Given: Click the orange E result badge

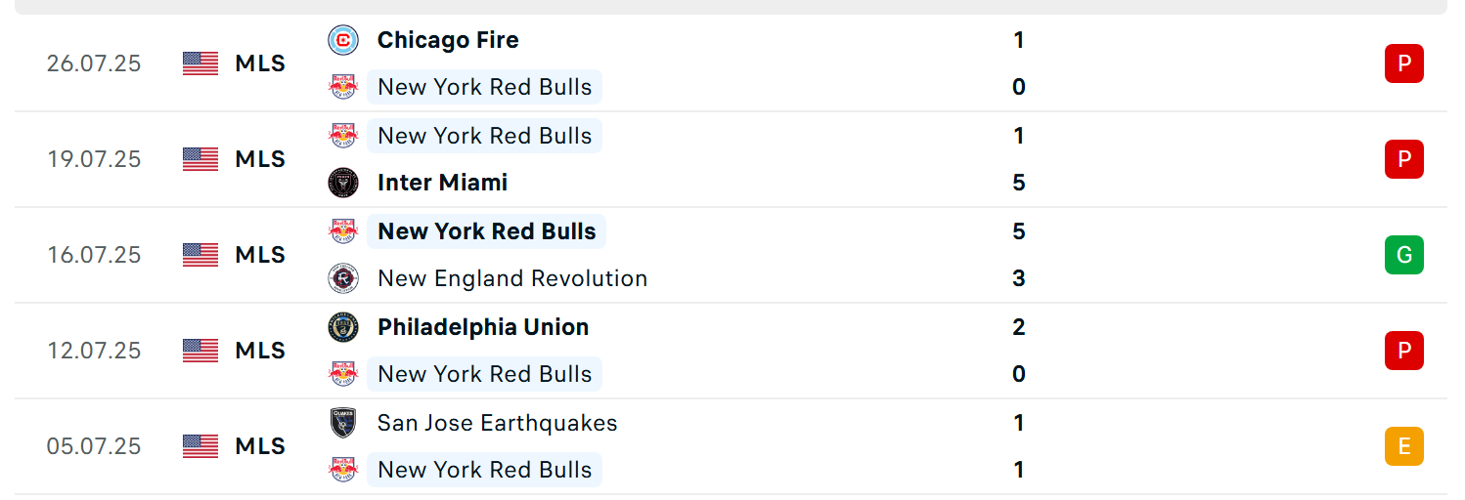Looking at the screenshot, I should click(1404, 446).
